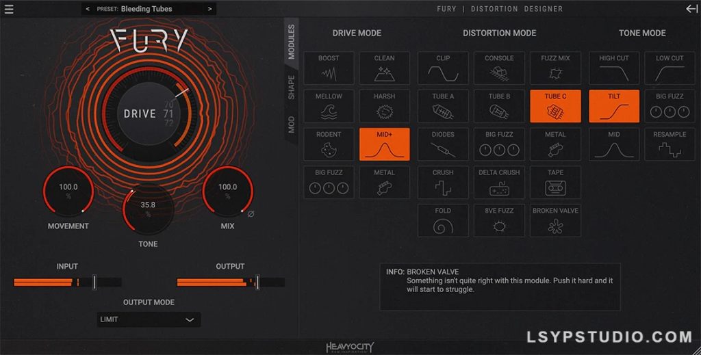Screen dimensions: 701x355
Task: Click the MOVEMENT knob
Action: [x=68, y=191]
